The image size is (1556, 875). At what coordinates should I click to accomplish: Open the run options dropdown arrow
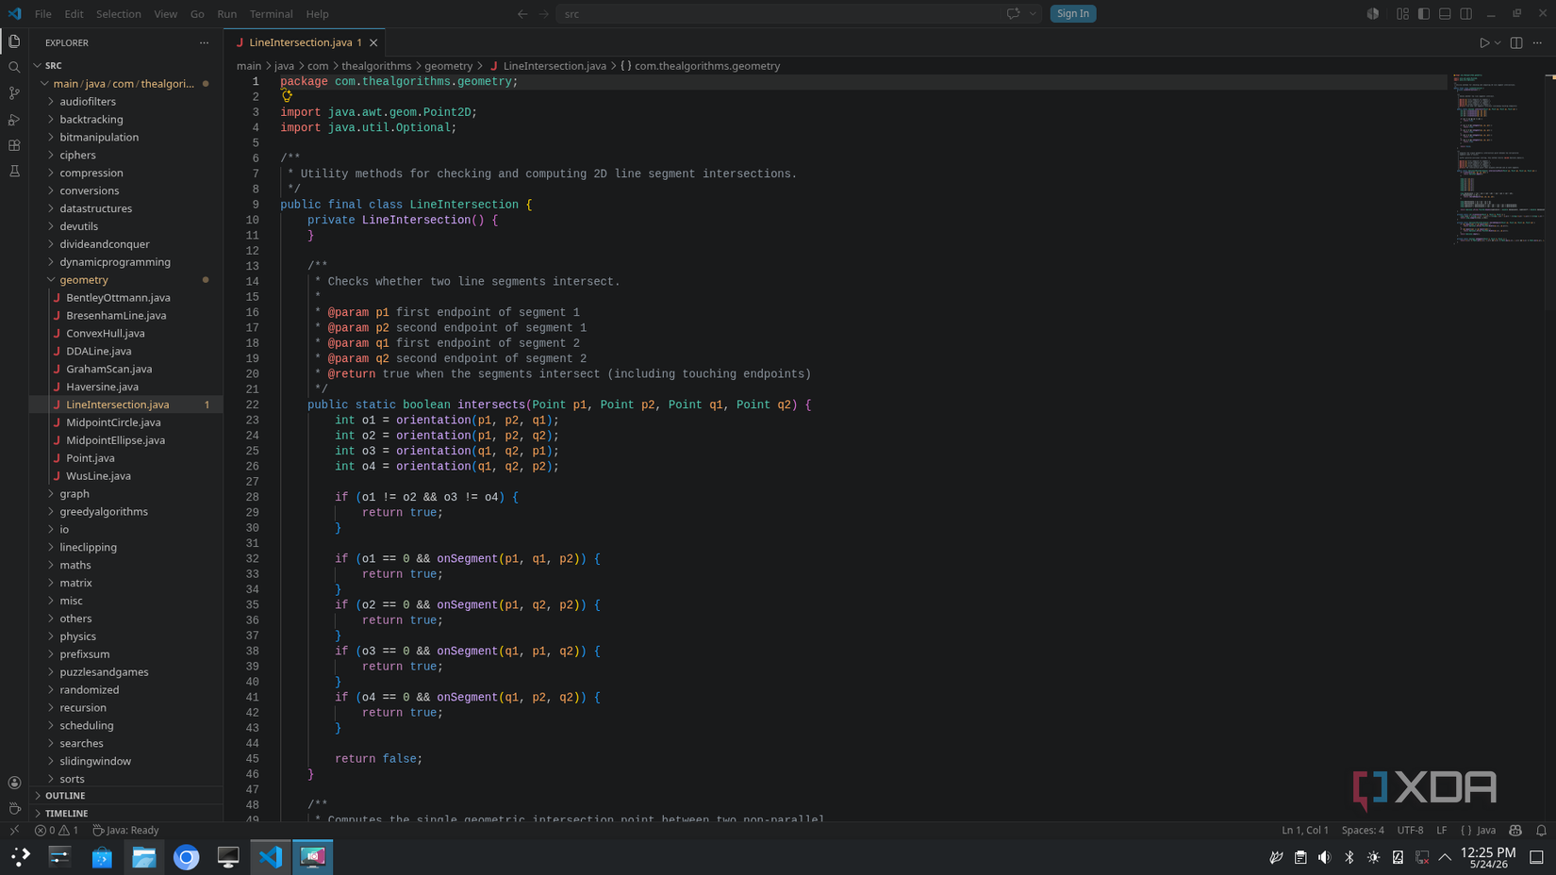pos(1498,42)
